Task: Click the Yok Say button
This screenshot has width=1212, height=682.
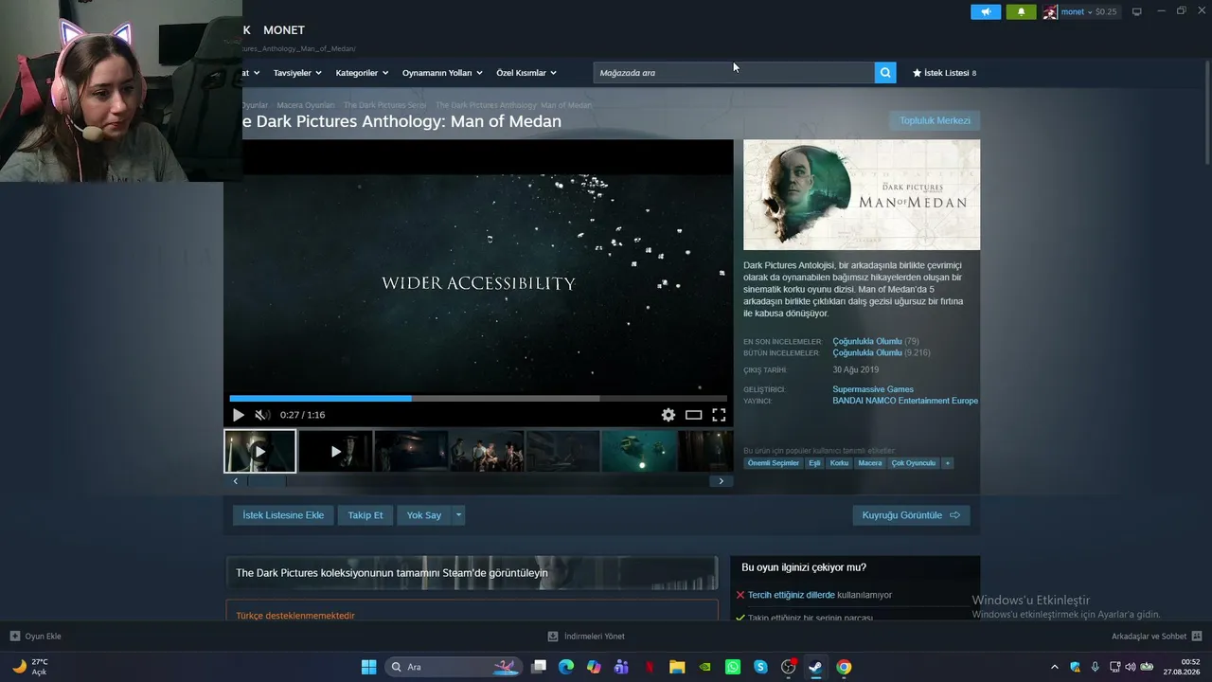Action: [424, 515]
